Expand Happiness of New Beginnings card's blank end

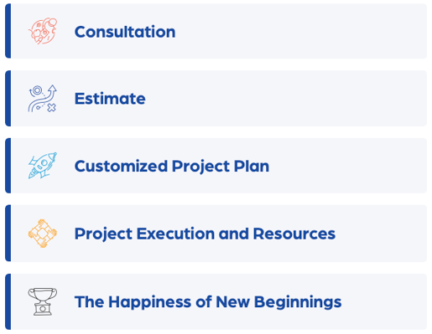[385, 302]
